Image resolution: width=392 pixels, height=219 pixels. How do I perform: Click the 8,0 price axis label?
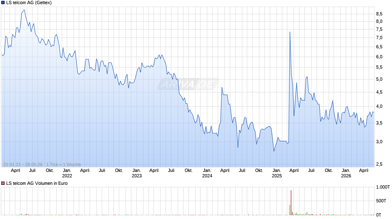379,22
